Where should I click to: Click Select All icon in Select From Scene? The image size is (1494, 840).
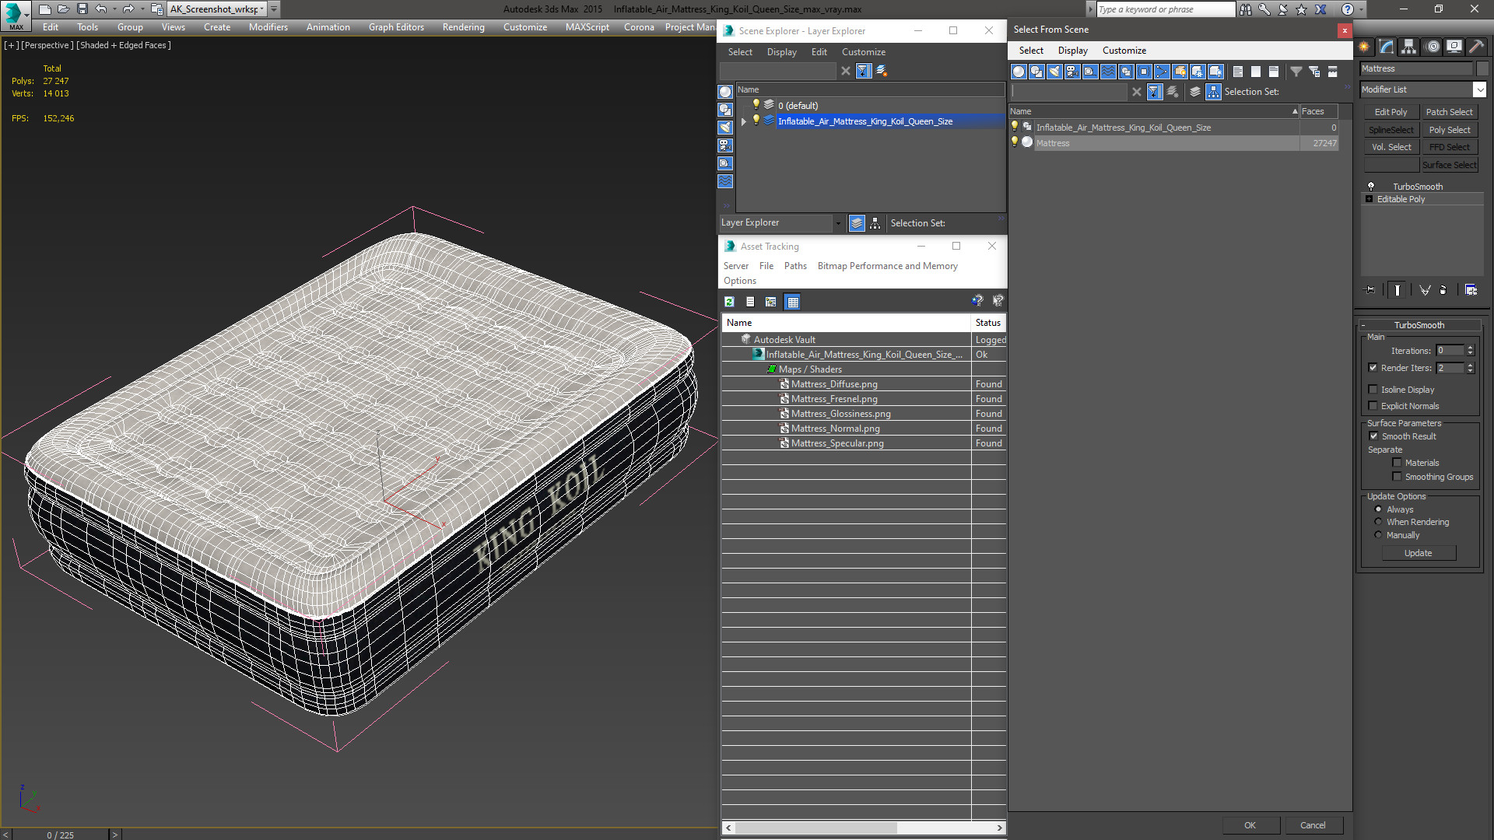click(1238, 72)
